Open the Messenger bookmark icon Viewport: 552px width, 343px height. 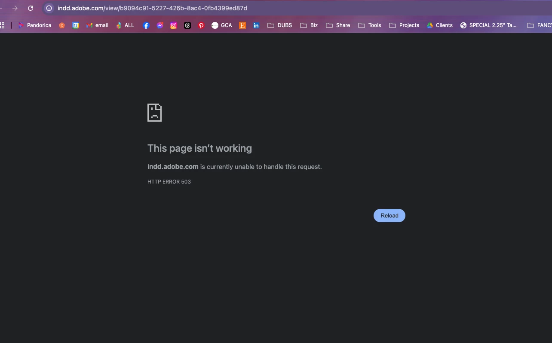click(x=160, y=25)
